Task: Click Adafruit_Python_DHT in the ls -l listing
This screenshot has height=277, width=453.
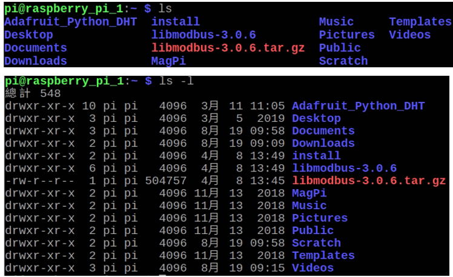Action: [359, 106]
